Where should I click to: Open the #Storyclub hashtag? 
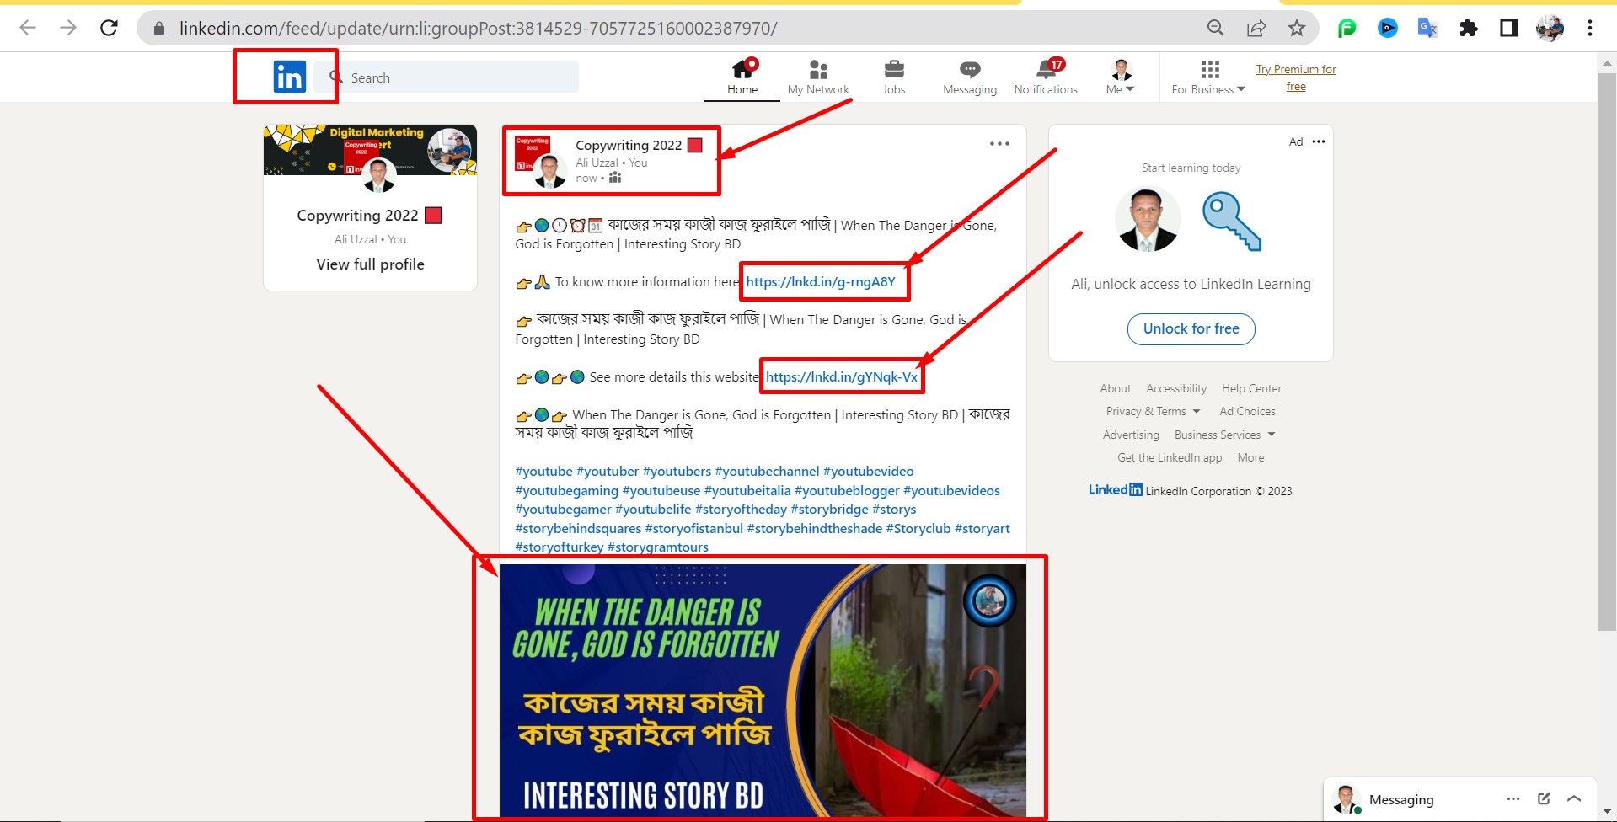pos(918,529)
